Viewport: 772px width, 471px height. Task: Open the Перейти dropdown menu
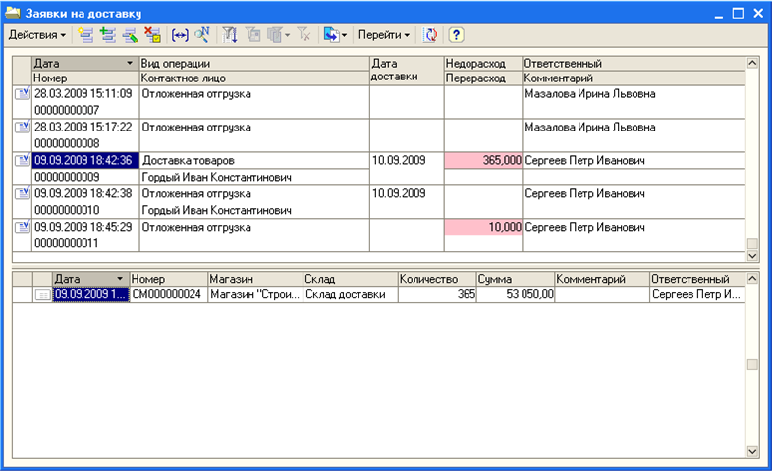pyautogui.click(x=383, y=35)
